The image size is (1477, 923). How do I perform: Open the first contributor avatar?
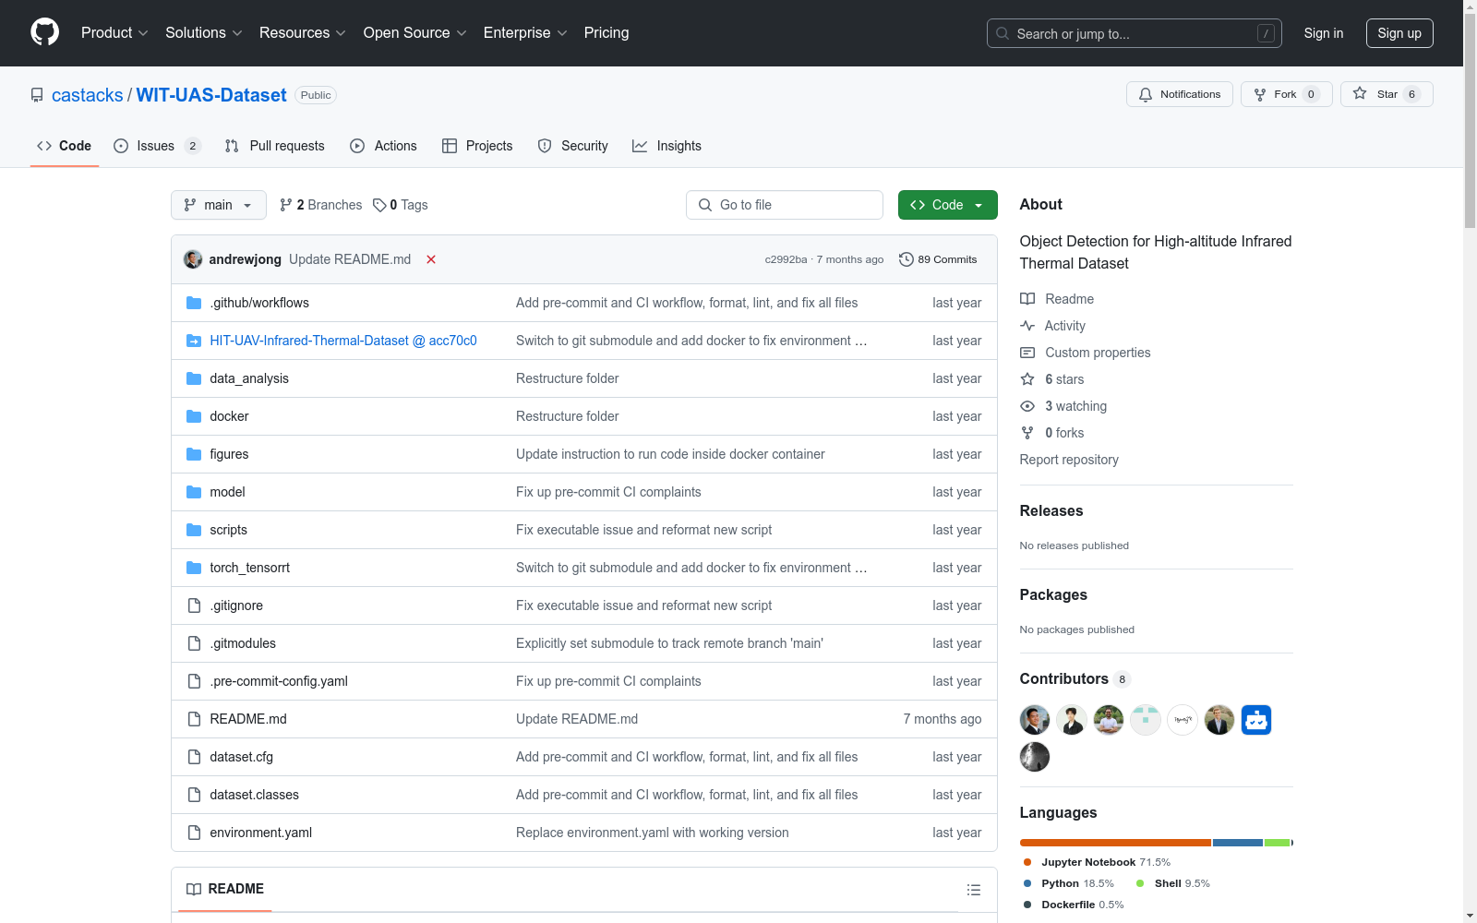[1035, 720]
